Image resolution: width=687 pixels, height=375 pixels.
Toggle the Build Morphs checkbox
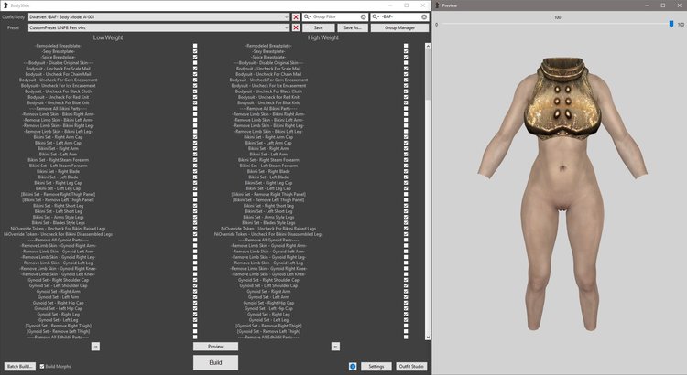point(42,366)
